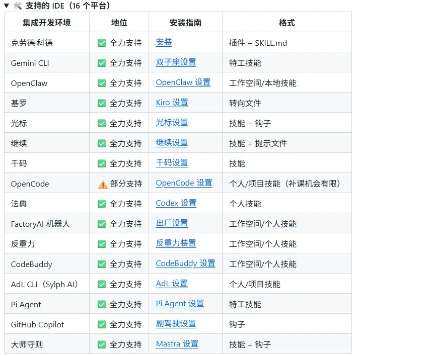The image size is (433, 356).
Task: Click the 个人/项目技能（补课机会有限）cell
Action: pos(287,184)
